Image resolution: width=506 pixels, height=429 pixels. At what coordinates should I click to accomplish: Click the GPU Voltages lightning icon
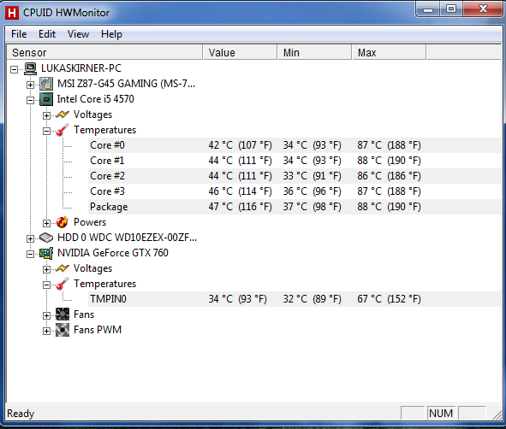pyautogui.click(x=63, y=268)
